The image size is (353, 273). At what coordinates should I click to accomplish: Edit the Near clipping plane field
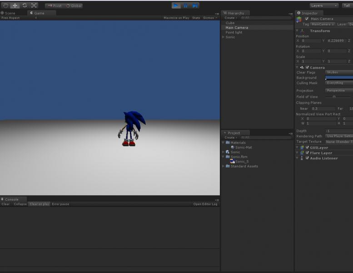pyautogui.click(x=323, y=108)
